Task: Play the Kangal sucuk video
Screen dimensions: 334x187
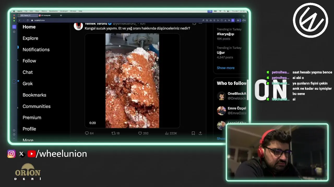Action: pyautogui.click(x=132, y=81)
